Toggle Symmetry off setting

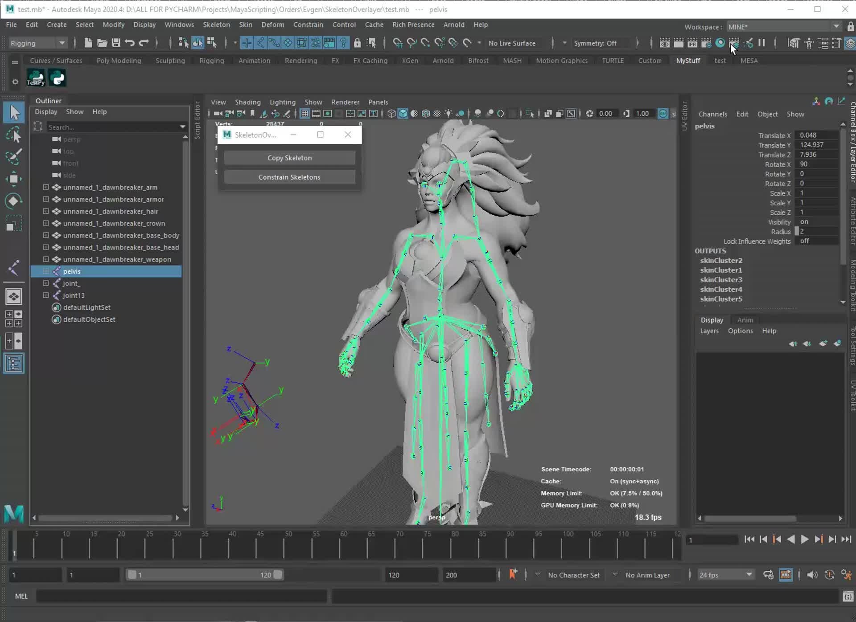596,43
